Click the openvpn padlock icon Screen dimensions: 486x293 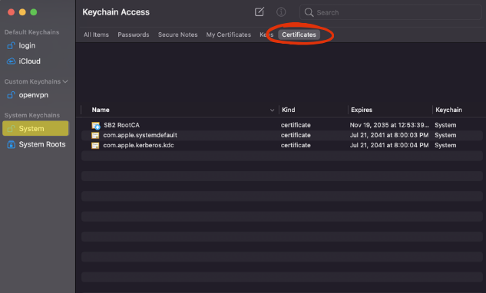point(12,95)
